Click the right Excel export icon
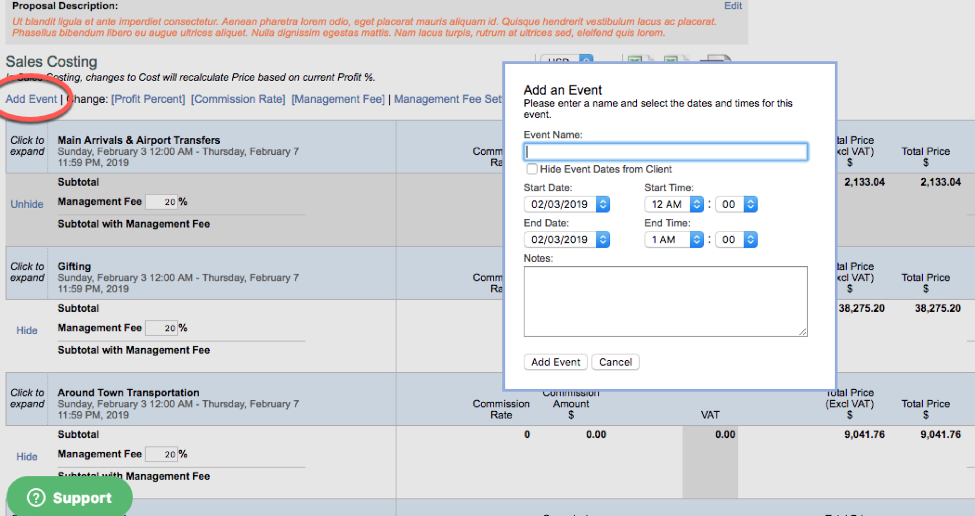The image size is (975, 516). (677, 59)
